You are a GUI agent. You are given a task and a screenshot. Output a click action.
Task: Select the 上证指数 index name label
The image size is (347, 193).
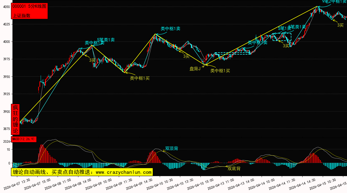pos(21,15)
